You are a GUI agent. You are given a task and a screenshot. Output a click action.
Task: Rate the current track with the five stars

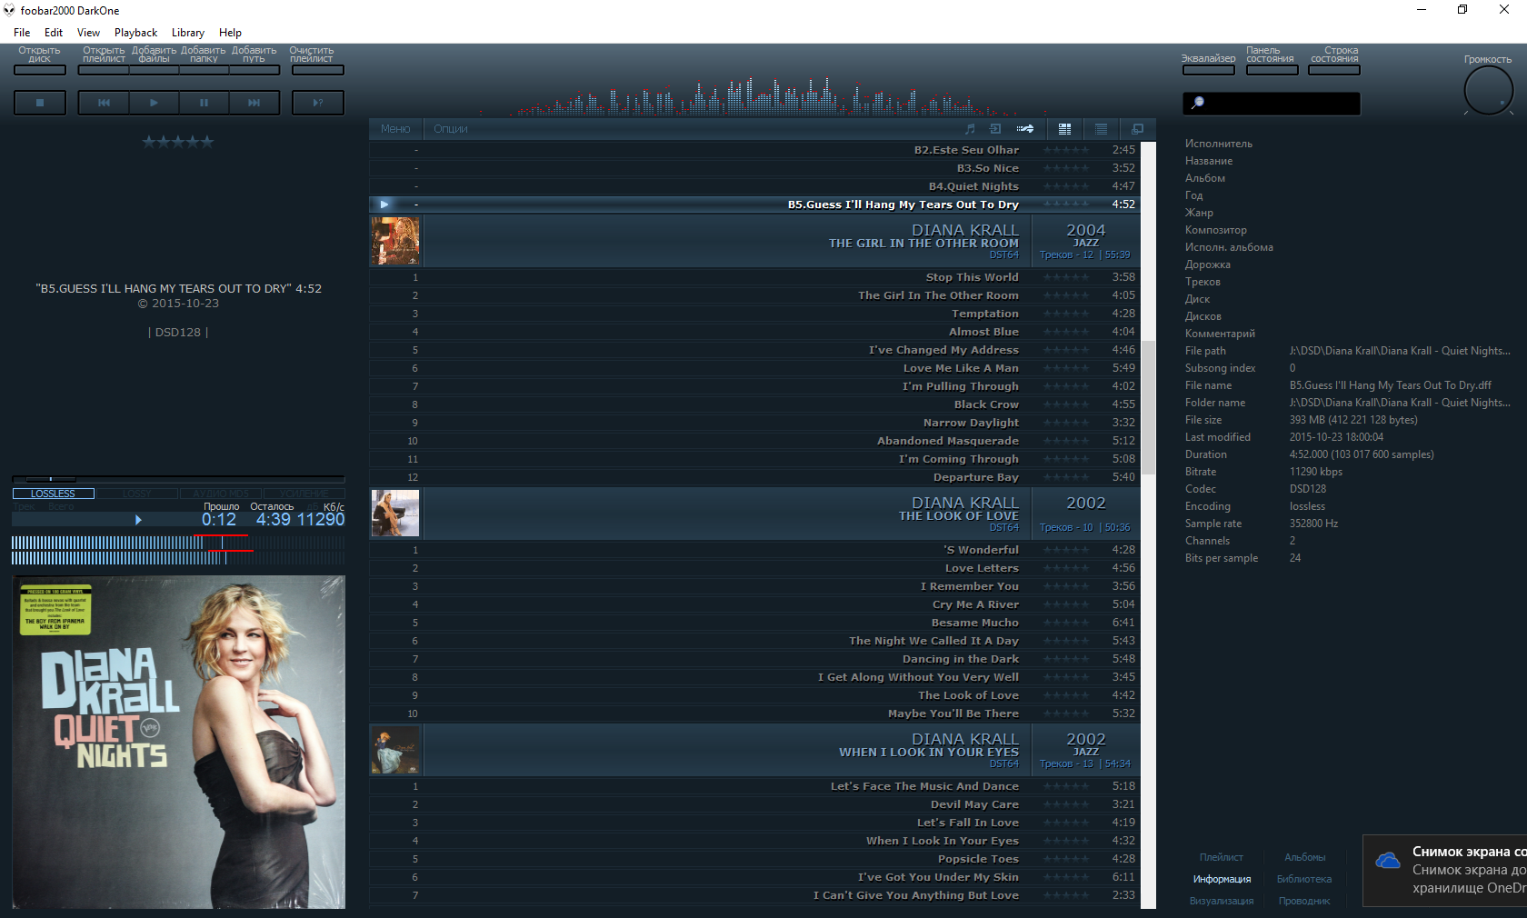(x=178, y=142)
